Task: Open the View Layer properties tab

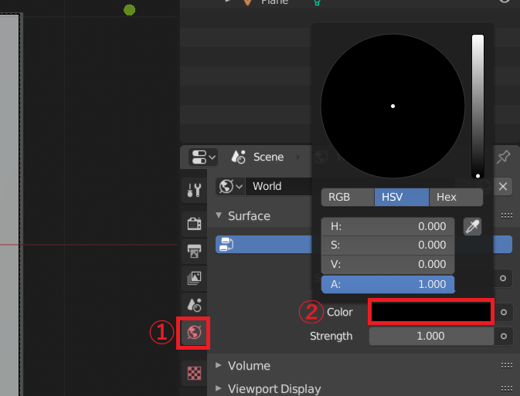Action: coord(194,278)
